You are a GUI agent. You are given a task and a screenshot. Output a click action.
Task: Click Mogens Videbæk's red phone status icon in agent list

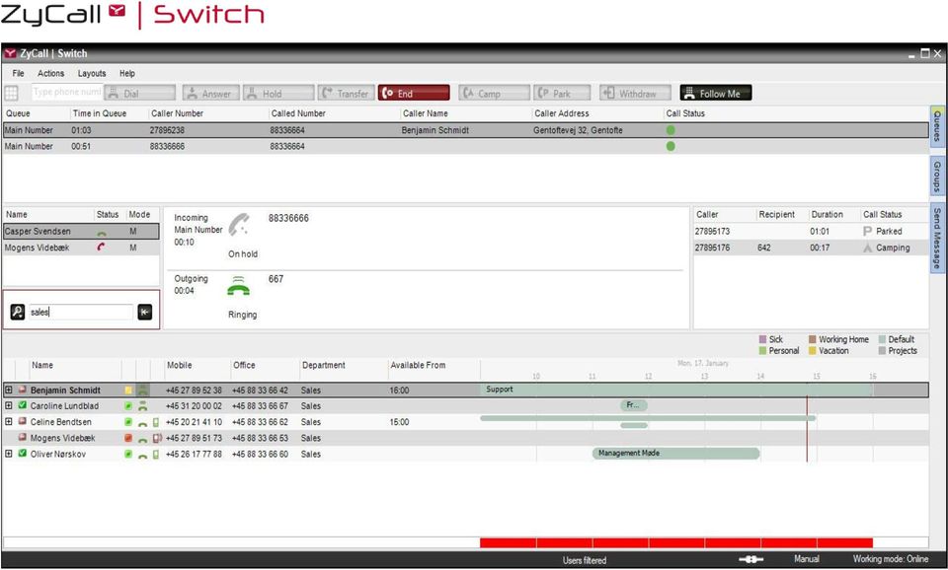101,247
